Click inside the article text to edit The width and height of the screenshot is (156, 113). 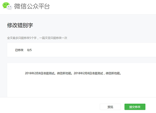tap(73, 73)
